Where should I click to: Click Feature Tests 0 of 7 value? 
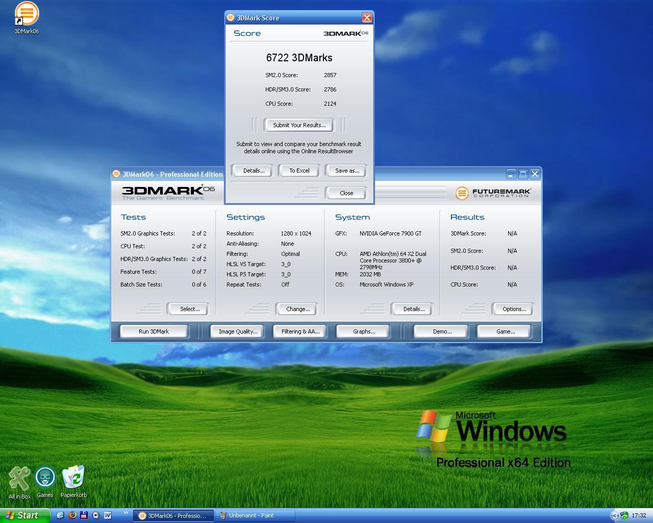tap(199, 272)
